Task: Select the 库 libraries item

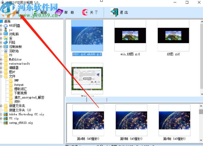Action: coord(11,38)
